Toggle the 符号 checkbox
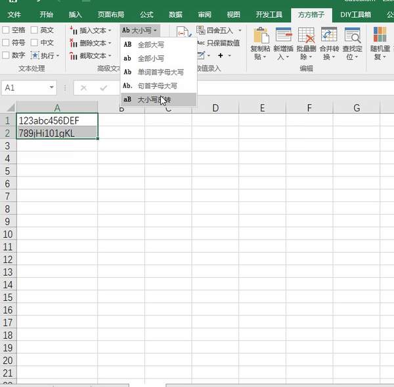 click(x=6, y=43)
